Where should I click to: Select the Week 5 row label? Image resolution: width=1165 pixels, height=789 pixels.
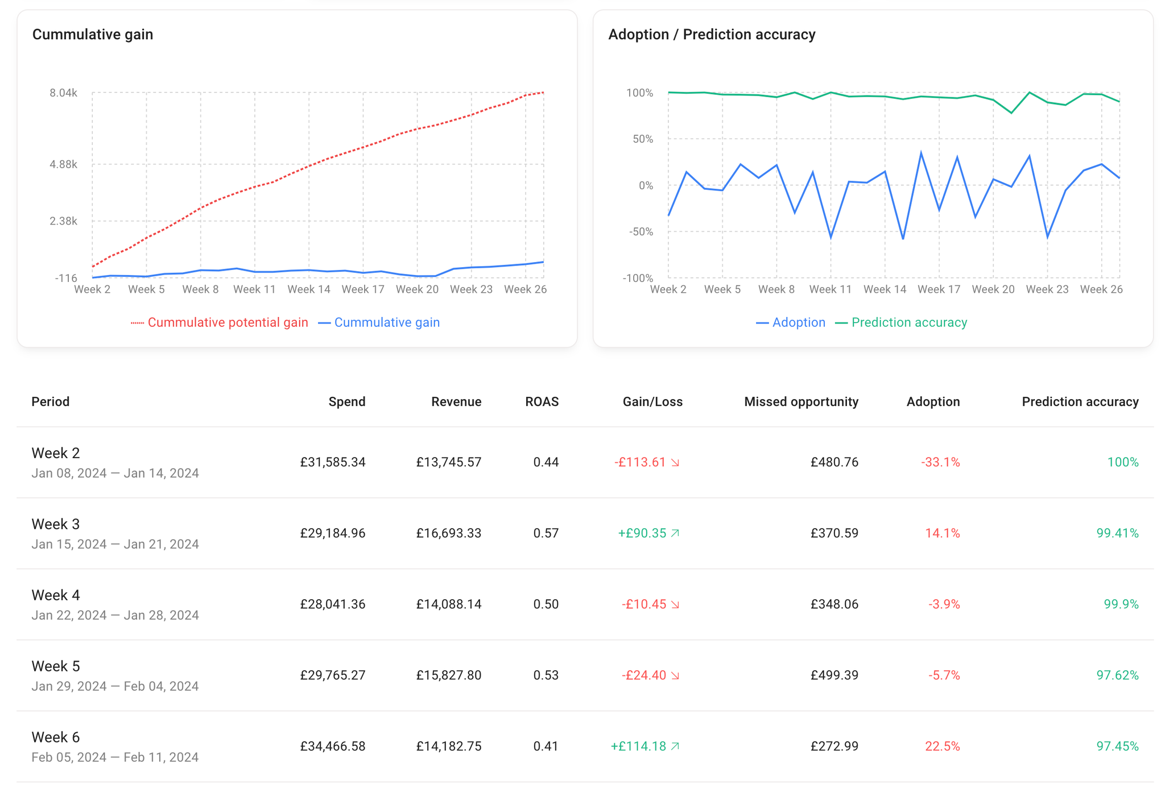pos(56,666)
